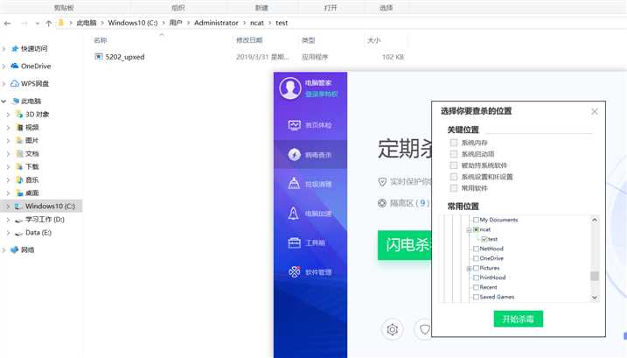This screenshot has height=358, width=627.
Task: Click the 开始杀毒 button
Action: pyautogui.click(x=519, y=319)
